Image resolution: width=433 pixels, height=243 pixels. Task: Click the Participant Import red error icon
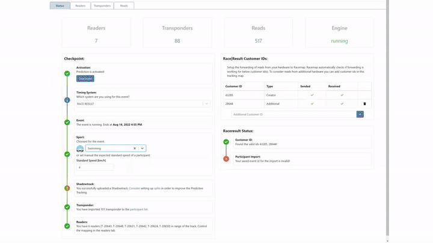226,159
